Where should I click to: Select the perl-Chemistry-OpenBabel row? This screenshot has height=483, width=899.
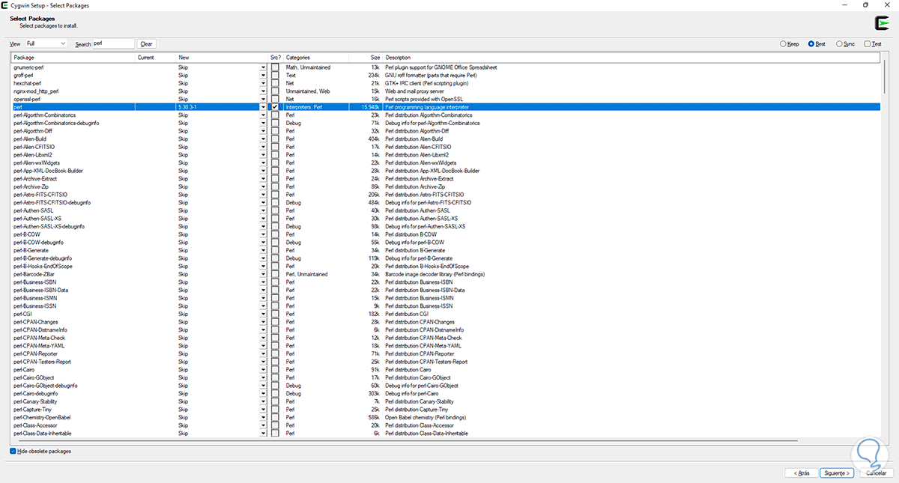[446, 417]
